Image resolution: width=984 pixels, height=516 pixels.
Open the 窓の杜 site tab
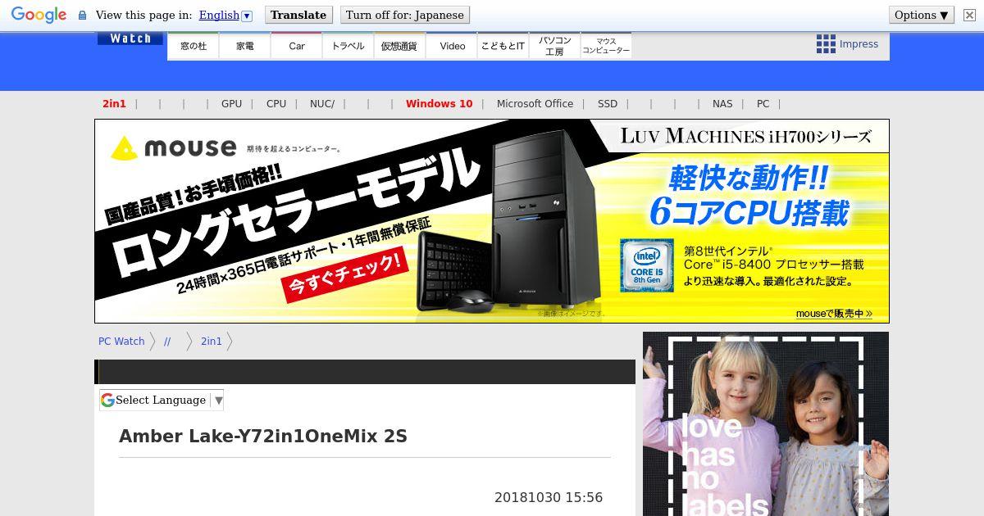[x=194, y=46]
